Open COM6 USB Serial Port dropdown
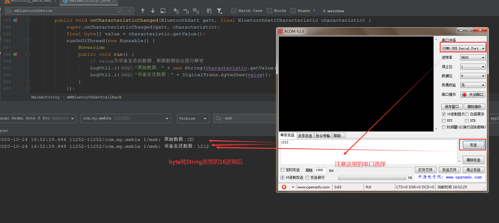 coord(463,48)
